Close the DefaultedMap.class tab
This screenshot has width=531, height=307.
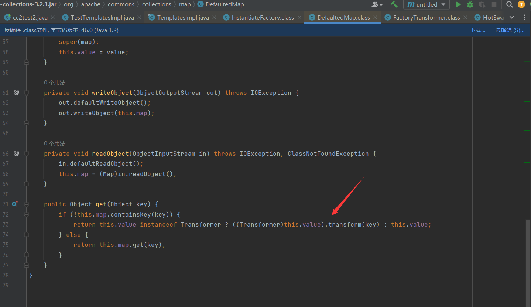(x=375, y=17)
